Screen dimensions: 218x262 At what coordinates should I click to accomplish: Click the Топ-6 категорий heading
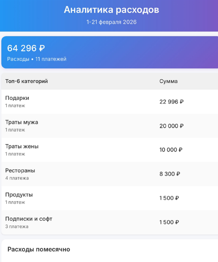(x=27, y=81)
